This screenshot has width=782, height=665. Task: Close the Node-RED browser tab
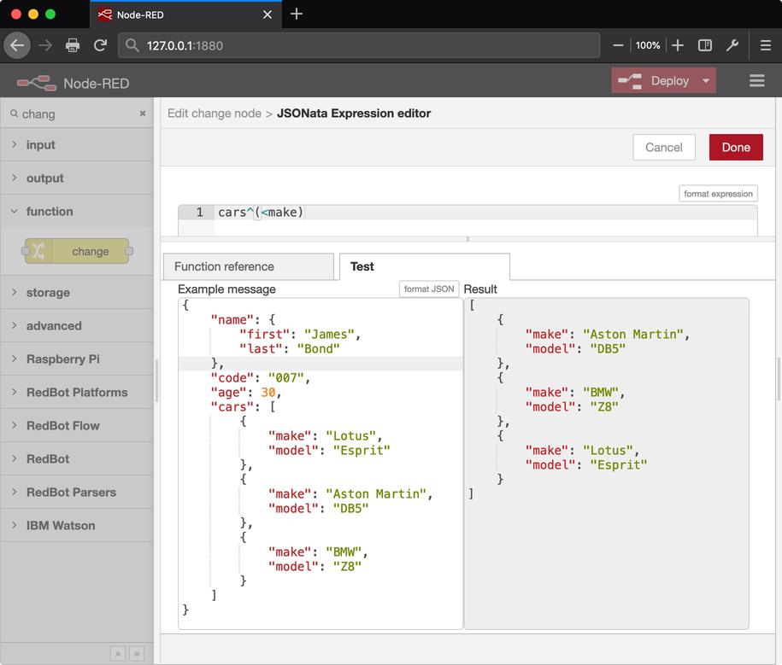coord(268,15)
